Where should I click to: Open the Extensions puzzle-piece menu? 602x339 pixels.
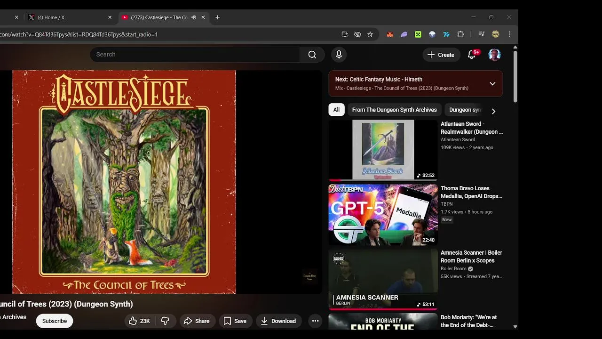460,34
